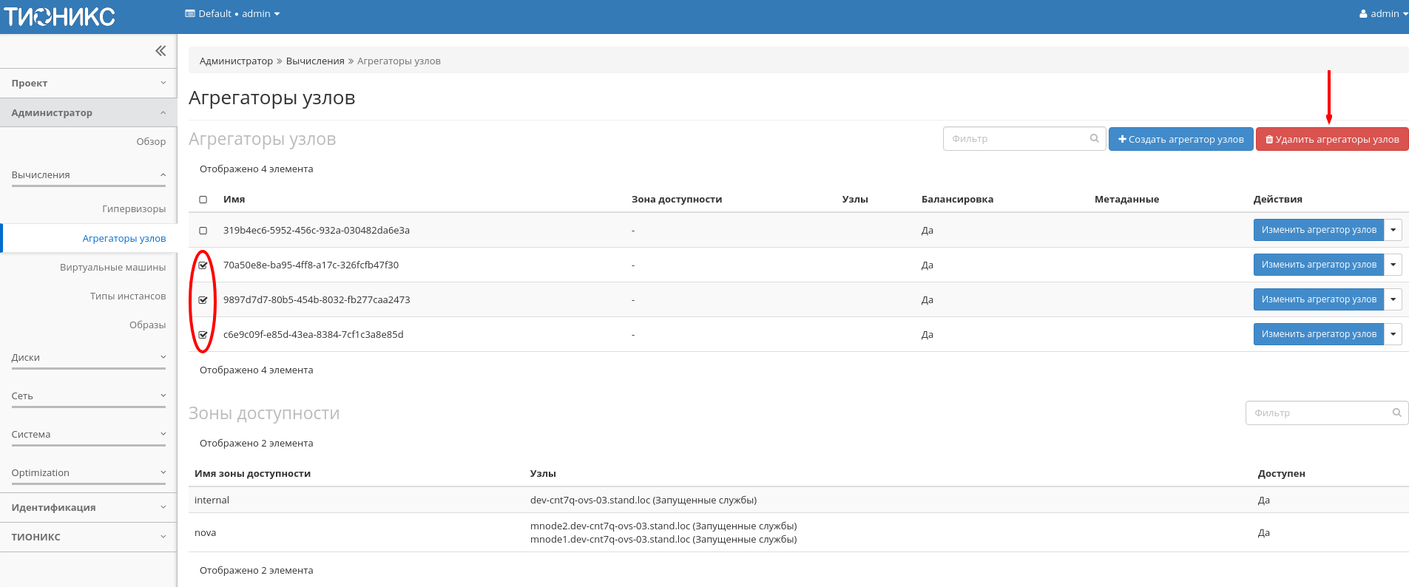Expand the Диски section in sidebar
The image size is (1409, 587).
(88, 358)
